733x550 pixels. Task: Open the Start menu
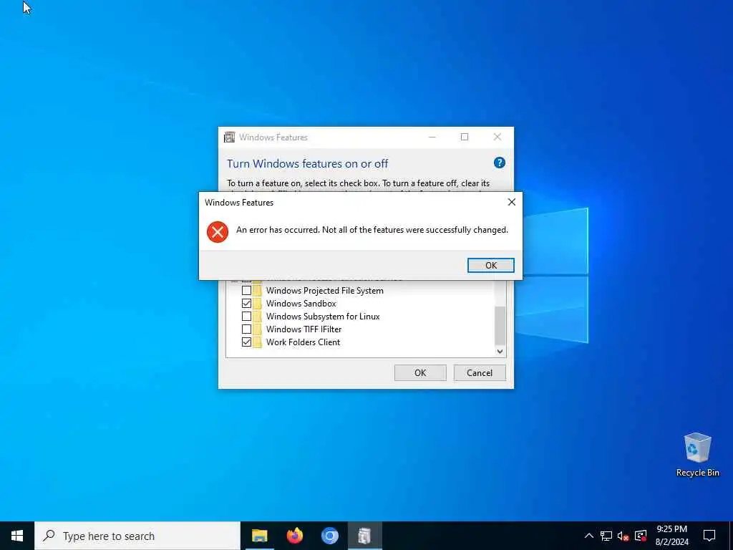(17, 536)
